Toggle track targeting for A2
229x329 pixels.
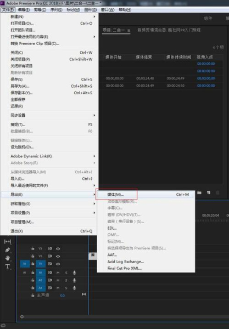point(41,280)
